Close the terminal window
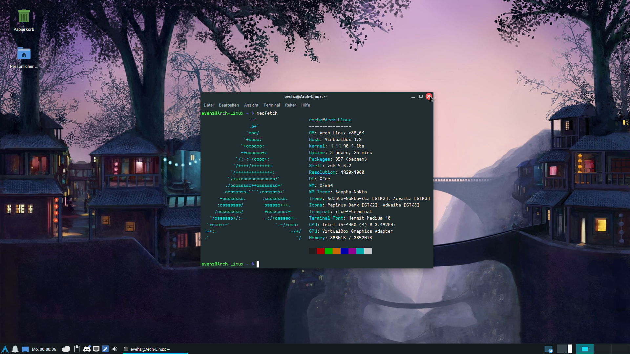The image size is (630, 354). click(x=429, y=96)
